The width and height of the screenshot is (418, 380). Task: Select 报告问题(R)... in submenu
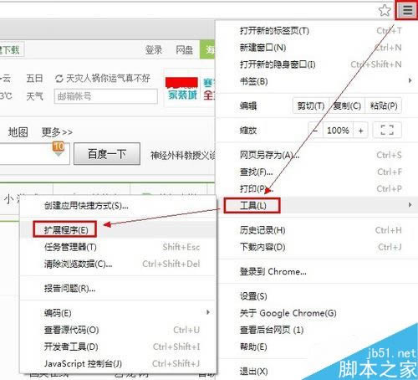click(119, 288)
